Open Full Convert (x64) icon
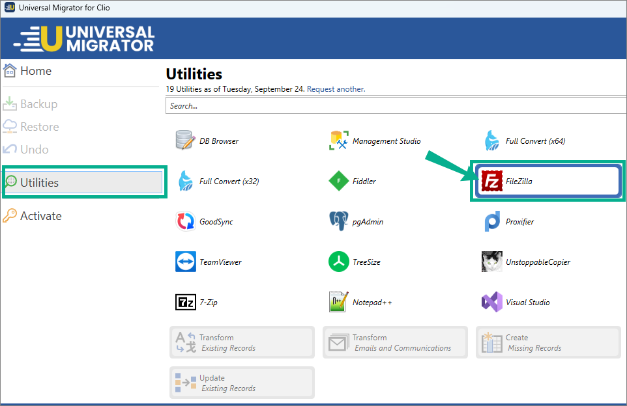This screenshot has height=406, width=627. [x=492, y=141]
